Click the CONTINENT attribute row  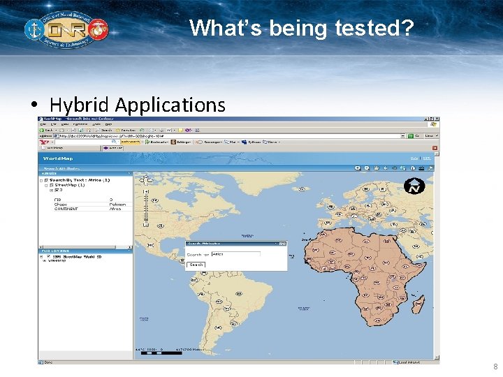coord(92,209)
